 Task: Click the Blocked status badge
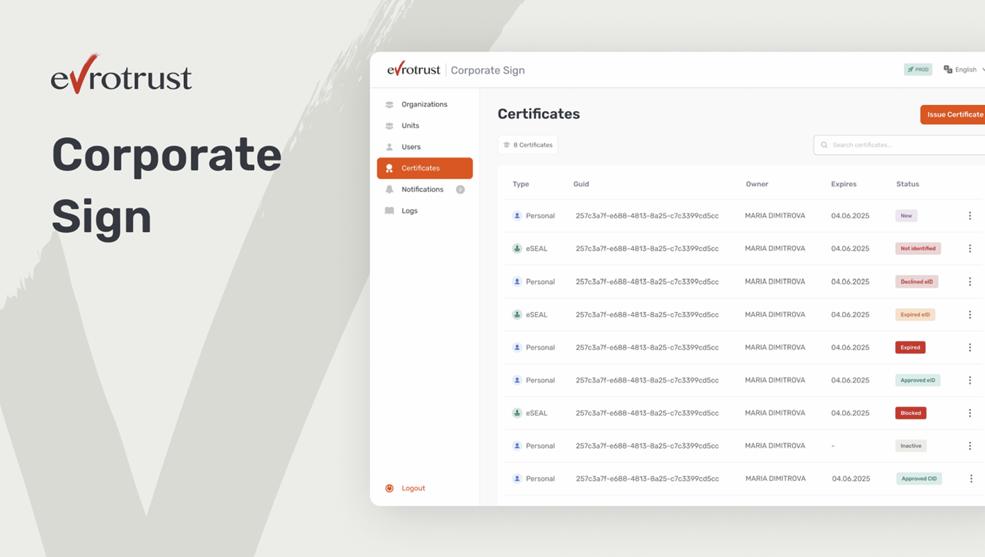(x=911, y=413)
